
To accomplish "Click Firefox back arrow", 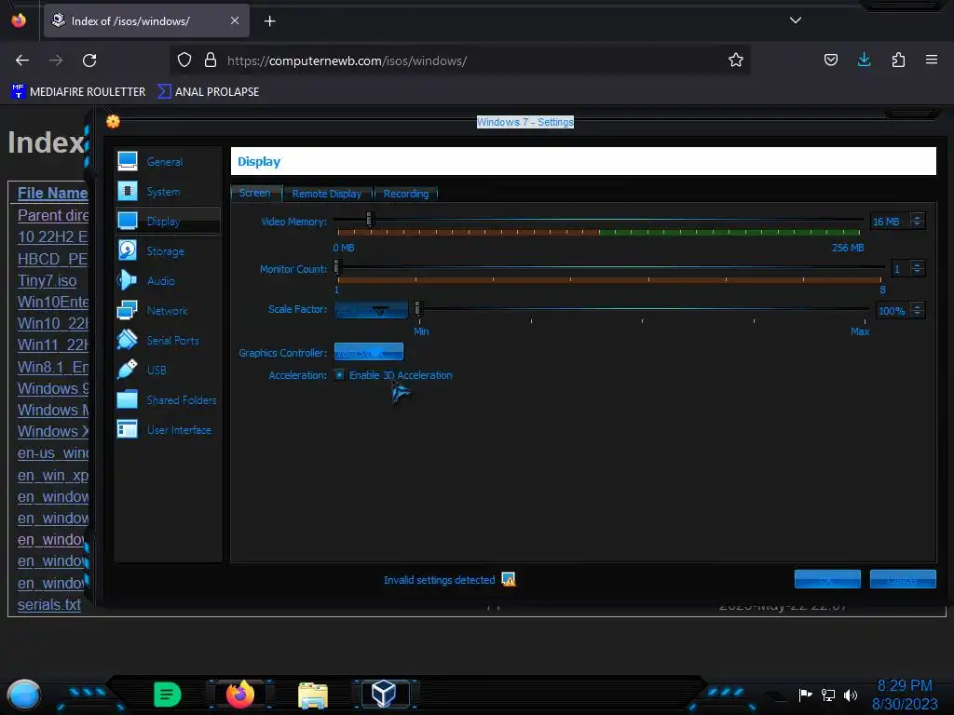I will click(x=22, y=61).
